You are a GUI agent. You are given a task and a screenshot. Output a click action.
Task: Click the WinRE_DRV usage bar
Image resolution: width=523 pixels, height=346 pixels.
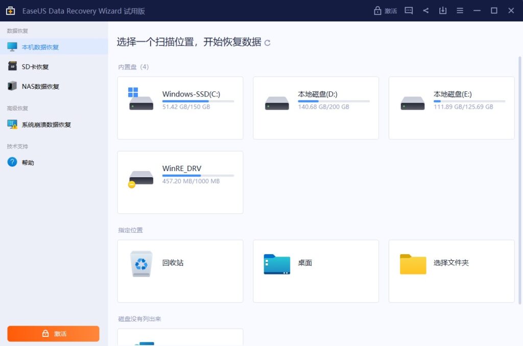198,176
